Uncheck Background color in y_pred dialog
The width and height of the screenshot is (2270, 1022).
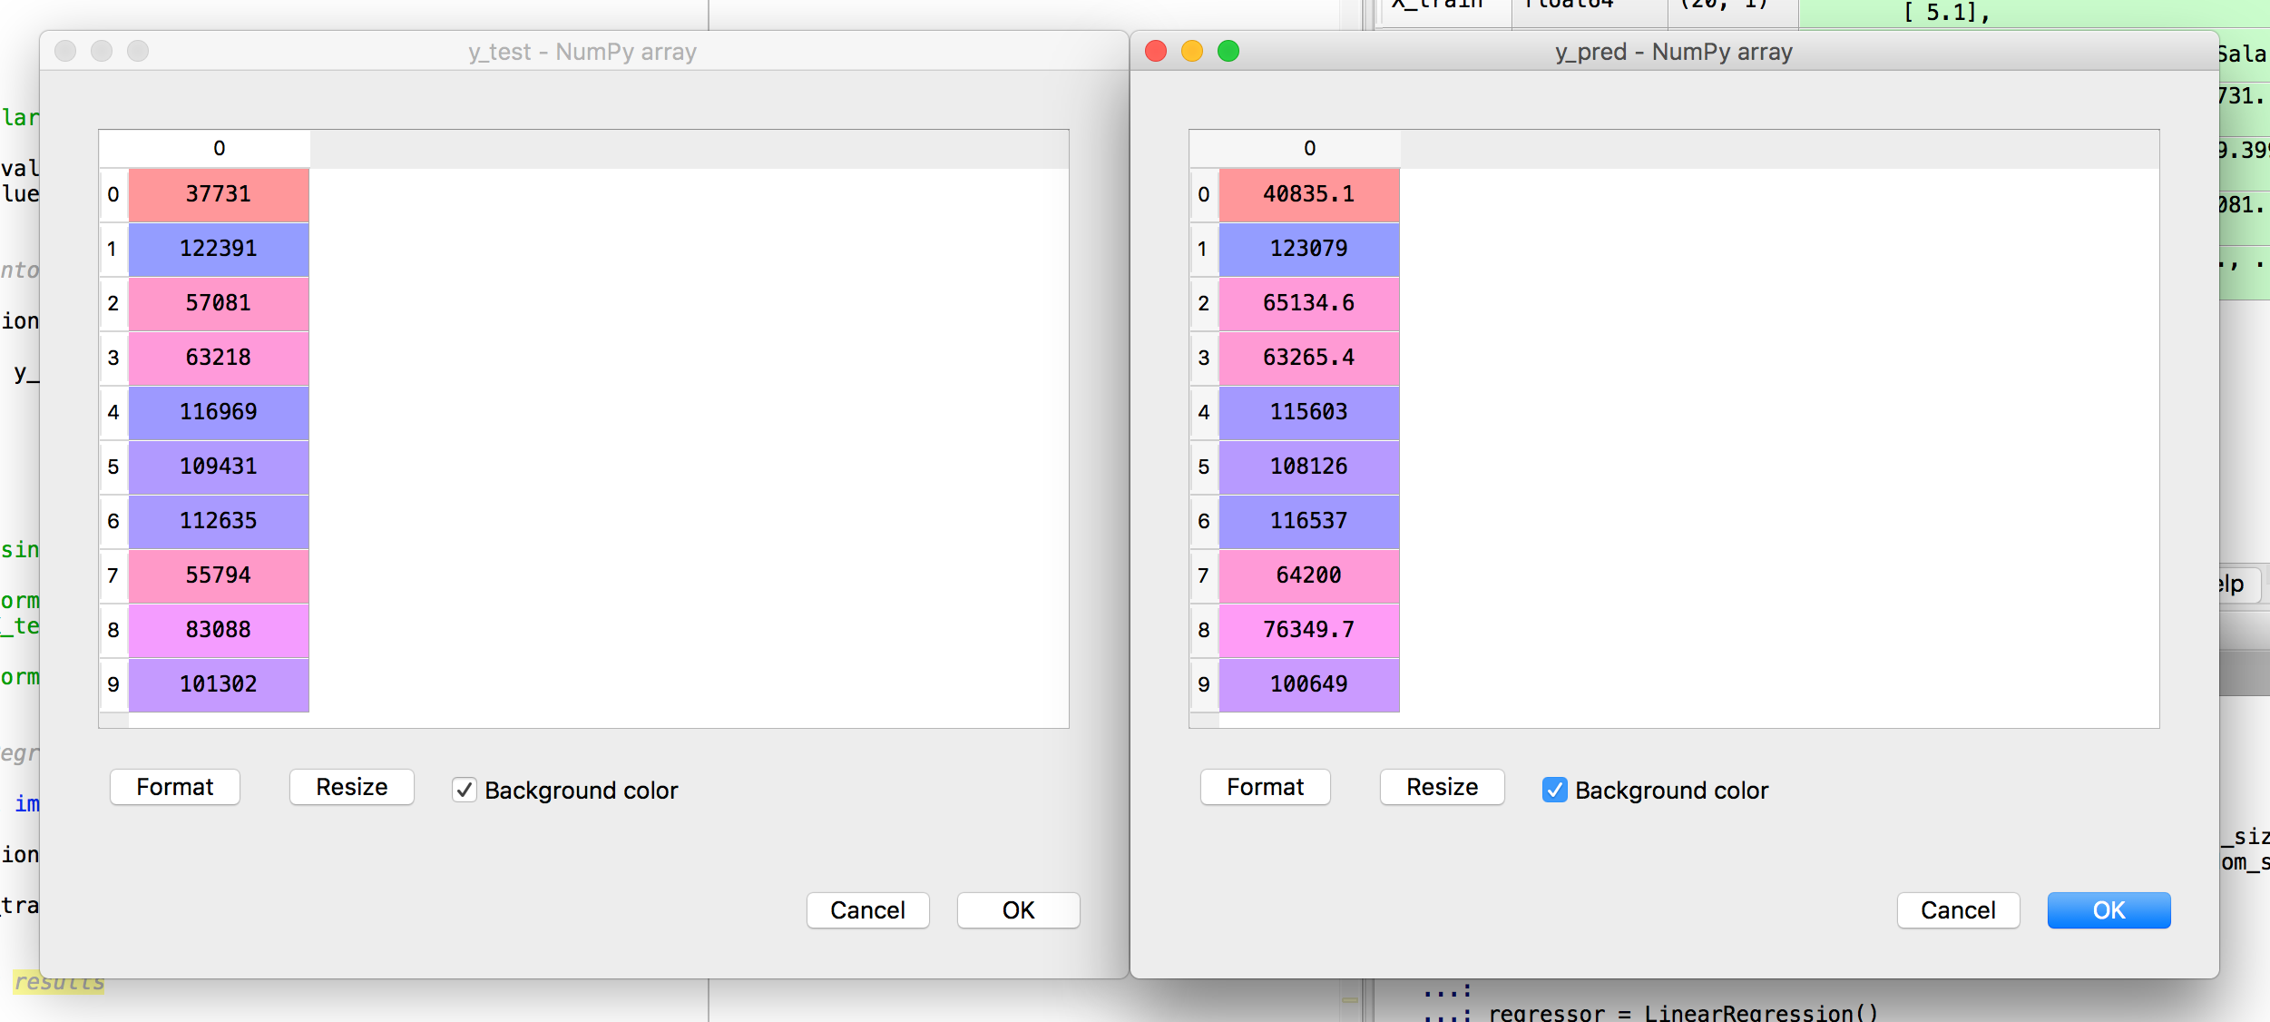(1554, 790)
